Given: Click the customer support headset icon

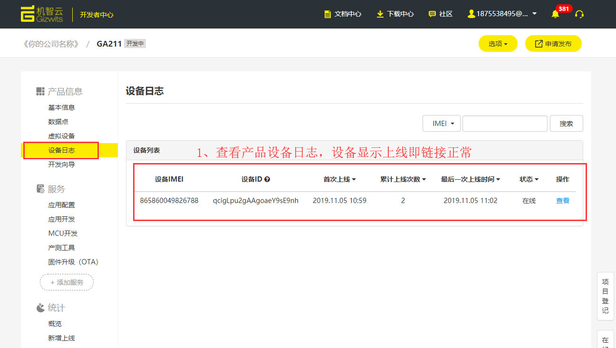Looking at the screenshot, I should (x=579, y=14).
